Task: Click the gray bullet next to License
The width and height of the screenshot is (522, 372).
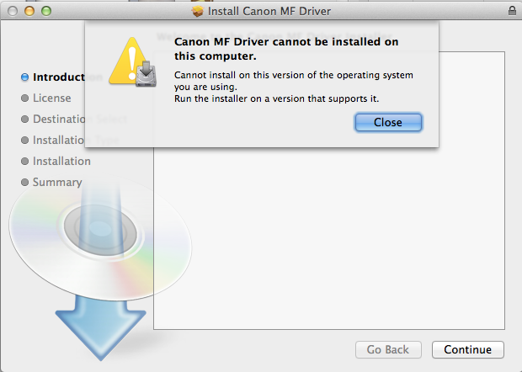Action: coord(25,98)
